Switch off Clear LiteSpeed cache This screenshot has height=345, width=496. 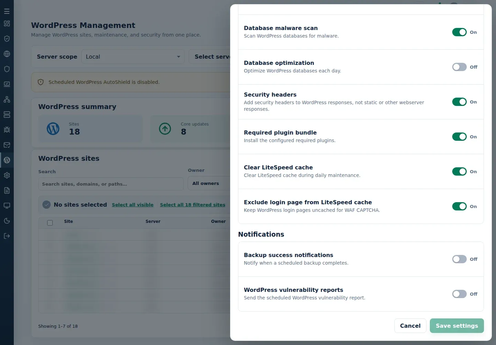(459, 171)
